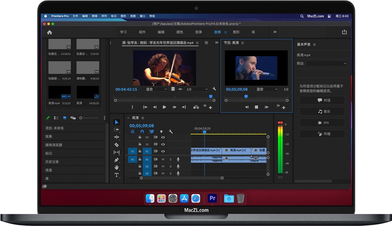The image size is (392, 226).
Task: Select the Hand tool in the timeline toolbar
Action: click(117, 167)
